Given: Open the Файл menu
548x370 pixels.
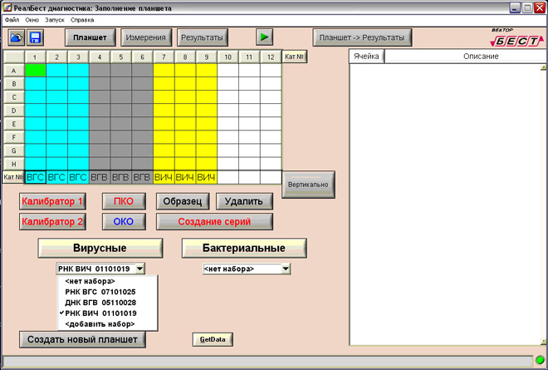Looking at the screenshot, I should [12, 20].
